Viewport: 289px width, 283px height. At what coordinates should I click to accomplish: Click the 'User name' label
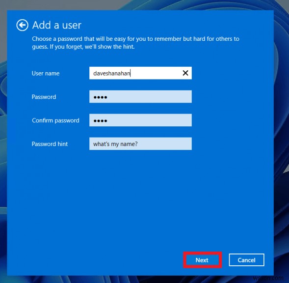(x=46, y=73)
